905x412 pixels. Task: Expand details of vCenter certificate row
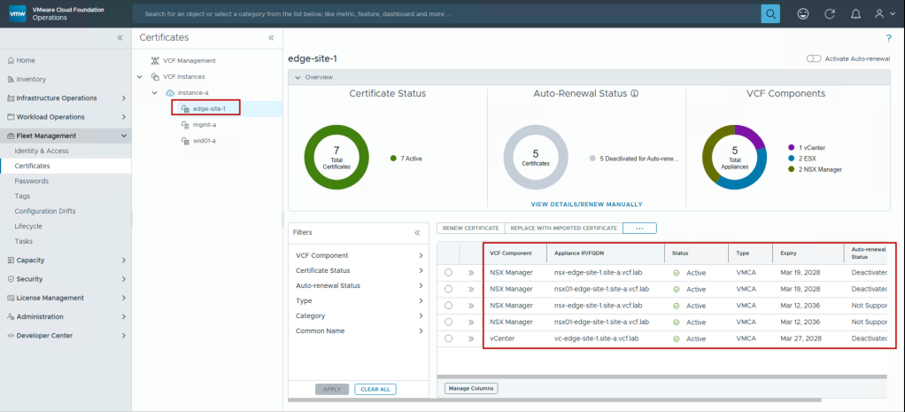[471, 338]
